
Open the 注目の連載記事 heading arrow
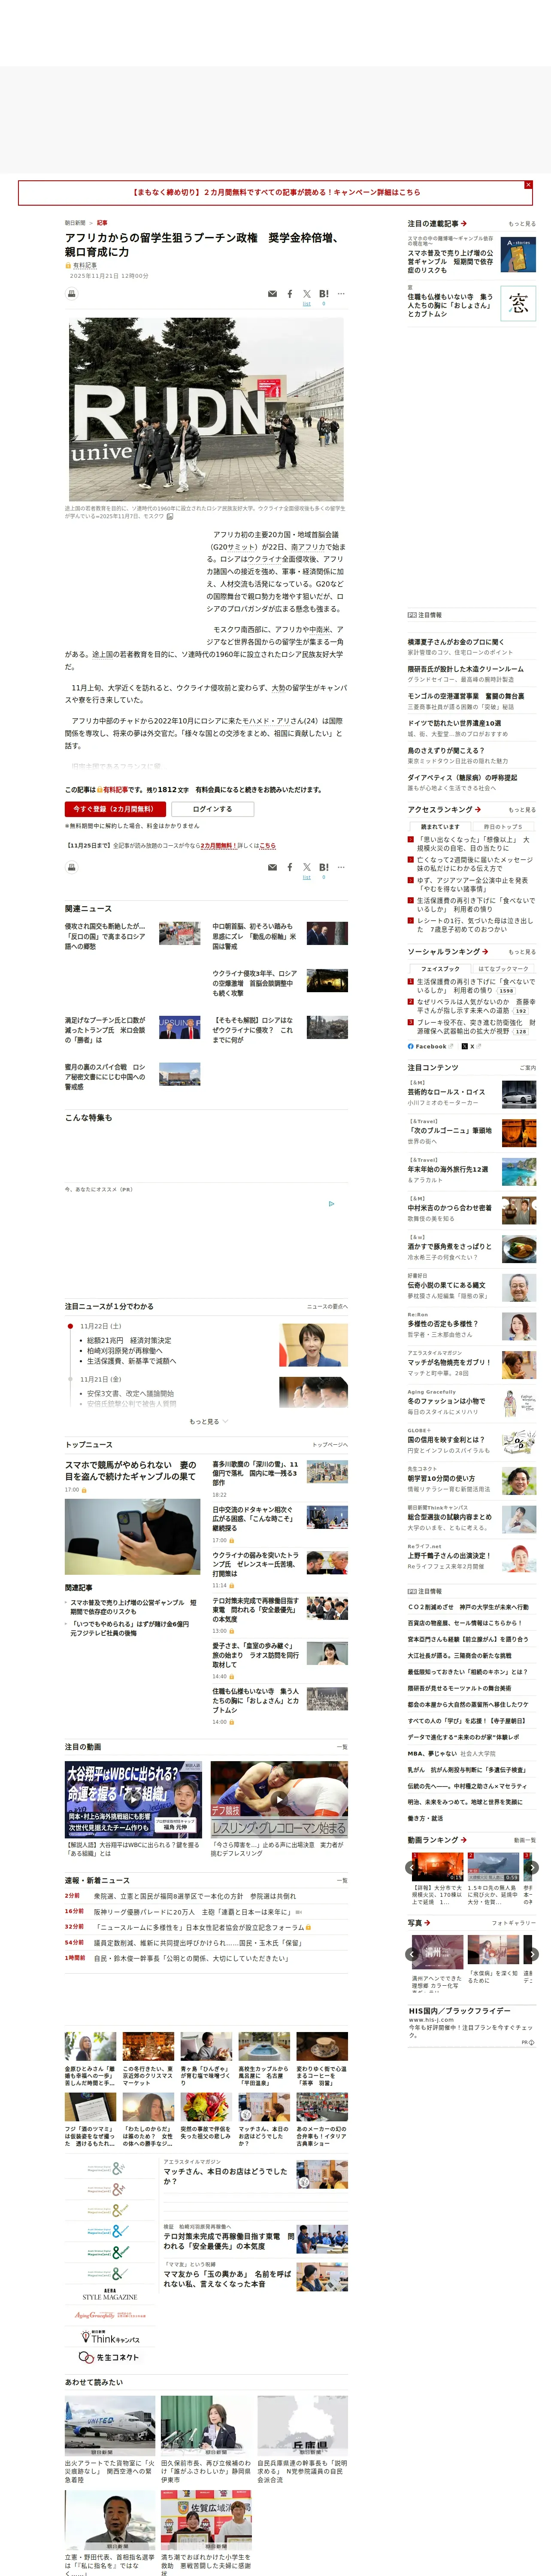(x=464, y=224)
